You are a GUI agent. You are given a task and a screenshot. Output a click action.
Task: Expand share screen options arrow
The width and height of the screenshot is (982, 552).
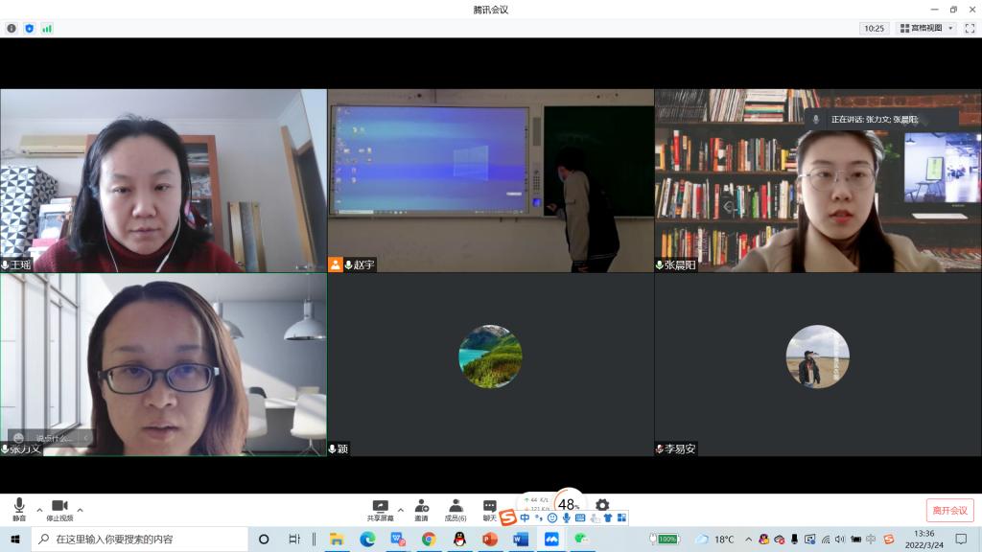click(x=400, y=510)
